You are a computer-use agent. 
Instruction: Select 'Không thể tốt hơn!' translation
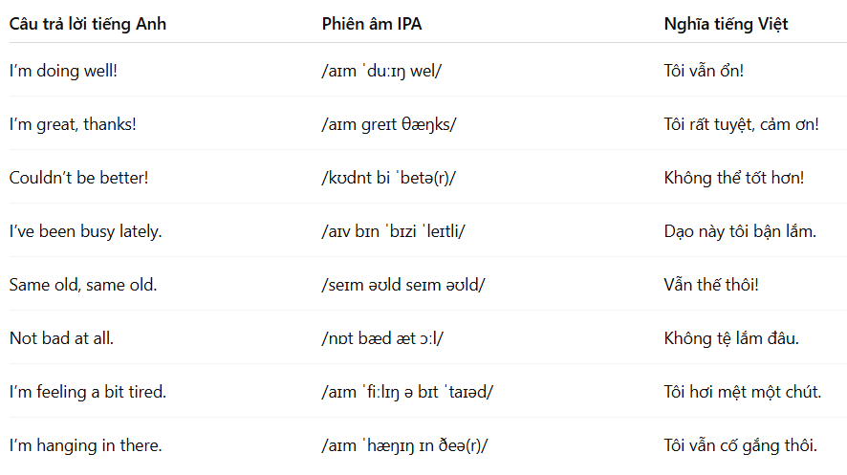tap(733, 178)
